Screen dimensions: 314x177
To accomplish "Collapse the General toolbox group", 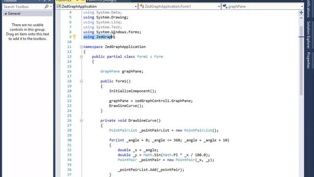I will pyautogui.click(x=5, y=13).
